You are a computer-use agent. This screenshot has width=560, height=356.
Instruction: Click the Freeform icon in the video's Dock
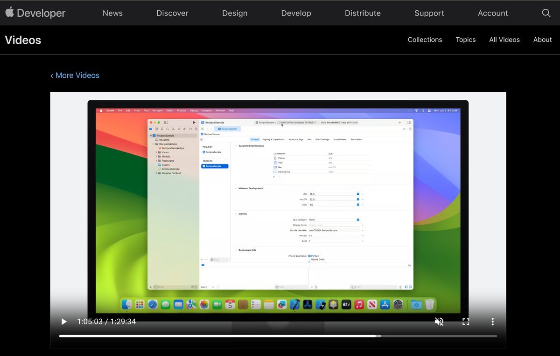point(281,304)
